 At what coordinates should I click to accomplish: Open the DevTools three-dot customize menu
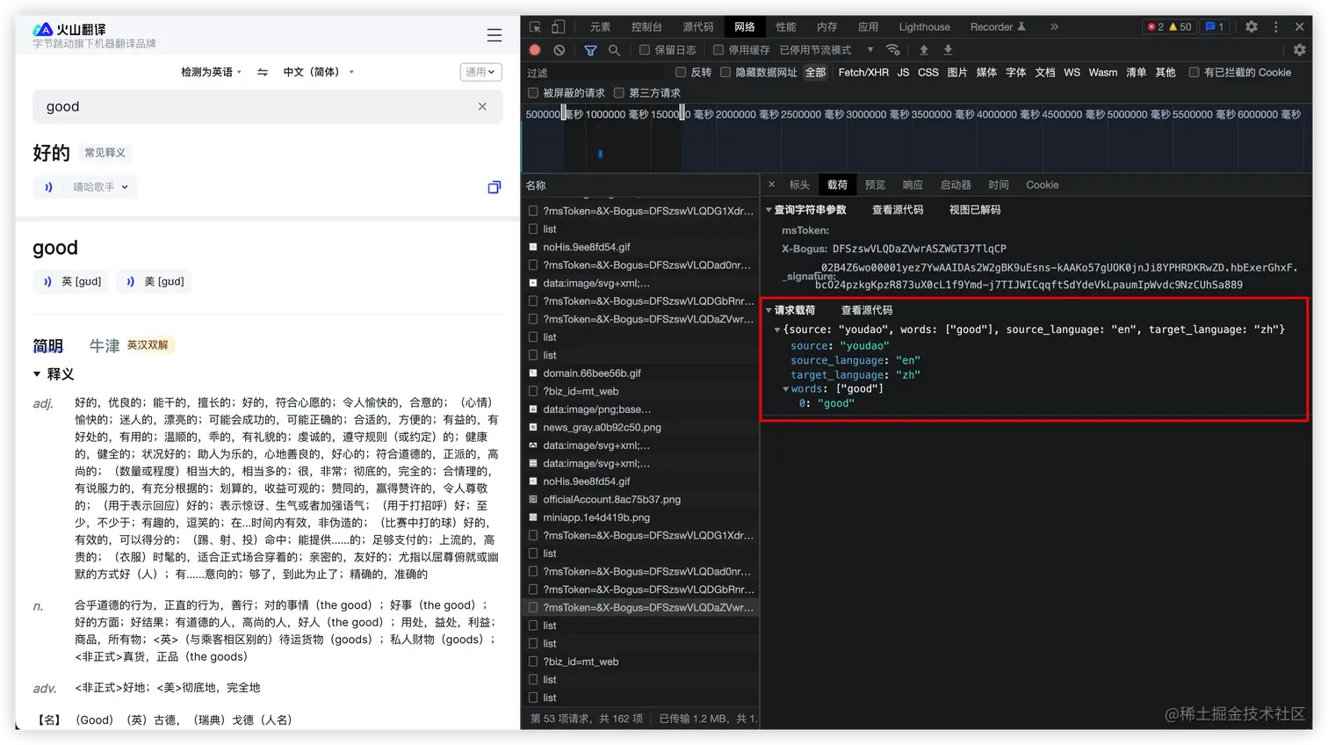click(1276, 27)
